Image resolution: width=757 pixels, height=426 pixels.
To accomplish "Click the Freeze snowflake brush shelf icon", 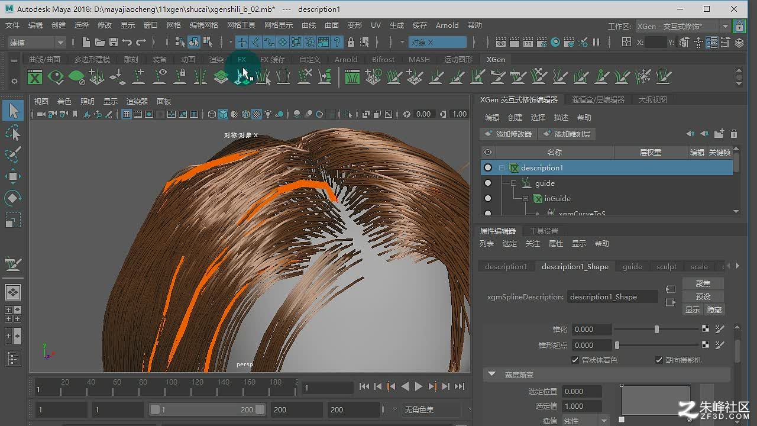I will [x=642, y=77].
